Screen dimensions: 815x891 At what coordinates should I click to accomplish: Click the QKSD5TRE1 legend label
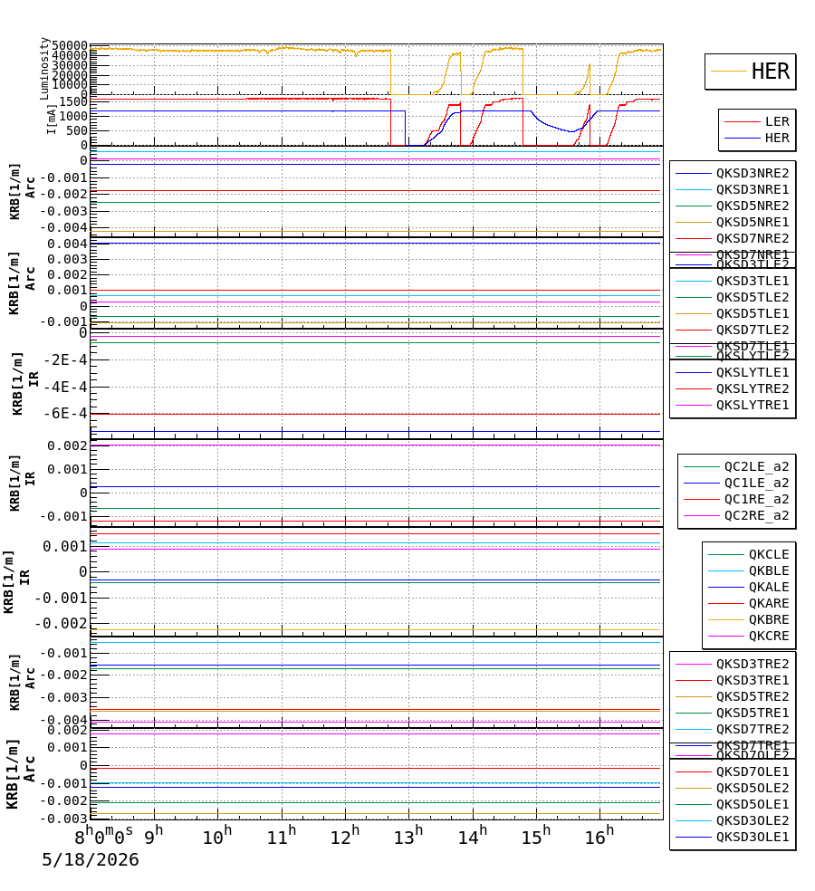pyautogui.click(x=753, y=714)
